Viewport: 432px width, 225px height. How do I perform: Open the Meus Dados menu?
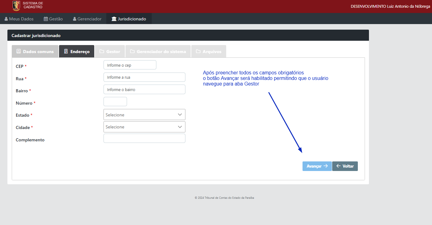pyautogui.click(x=19, y=19)
